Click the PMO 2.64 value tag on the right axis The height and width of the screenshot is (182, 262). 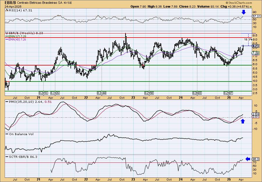256,114
